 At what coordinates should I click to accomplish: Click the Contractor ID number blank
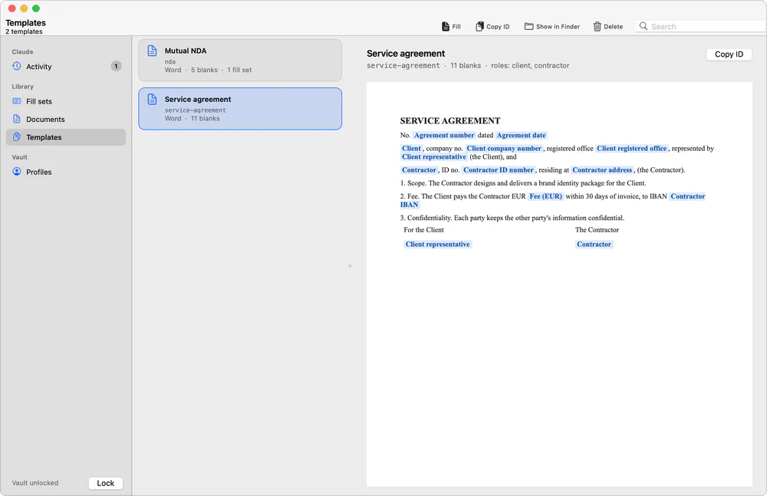(x=499, y=170)
